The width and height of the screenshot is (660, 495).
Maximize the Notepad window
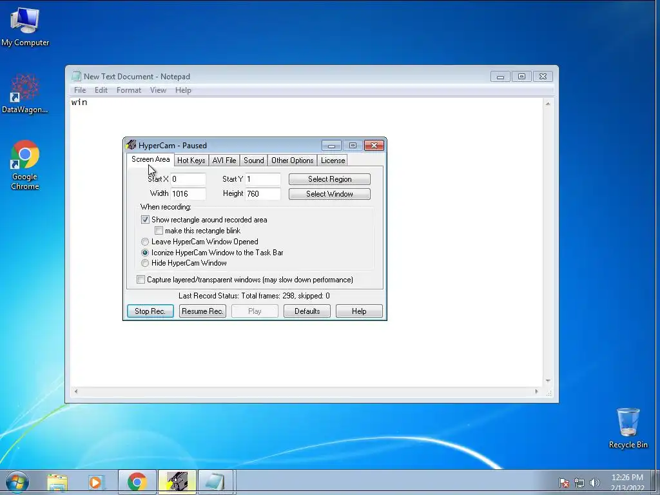[521, 77]
